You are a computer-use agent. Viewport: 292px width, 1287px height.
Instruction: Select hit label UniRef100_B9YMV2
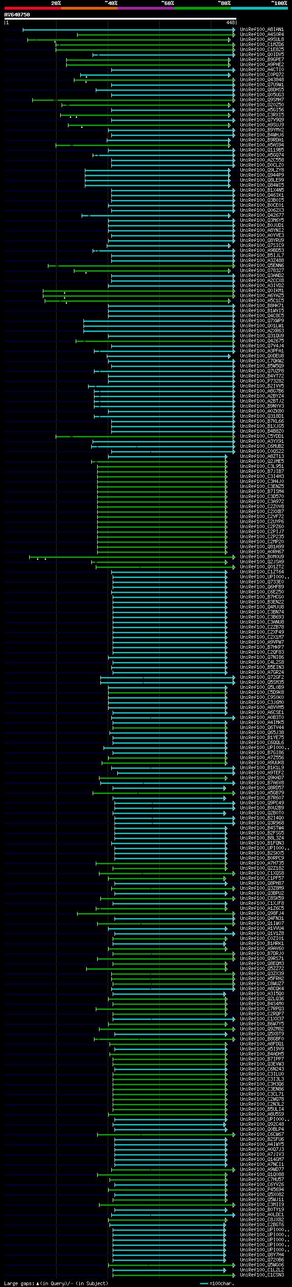[x=262, y=130]
